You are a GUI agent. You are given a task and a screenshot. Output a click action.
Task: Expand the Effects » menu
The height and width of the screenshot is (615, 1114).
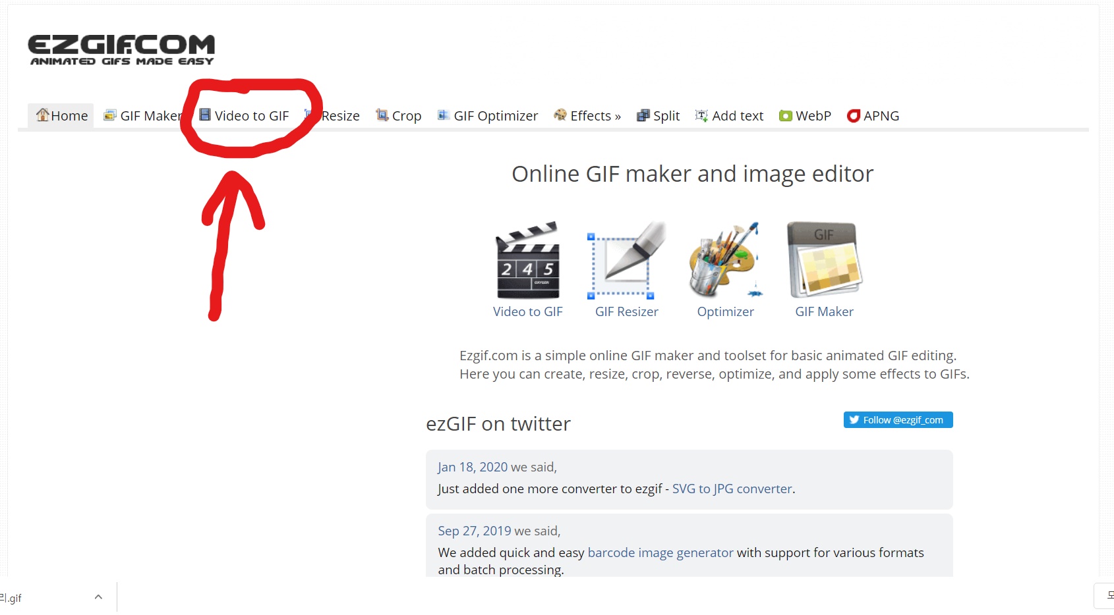pyautogui.click(x=588, y=116)
